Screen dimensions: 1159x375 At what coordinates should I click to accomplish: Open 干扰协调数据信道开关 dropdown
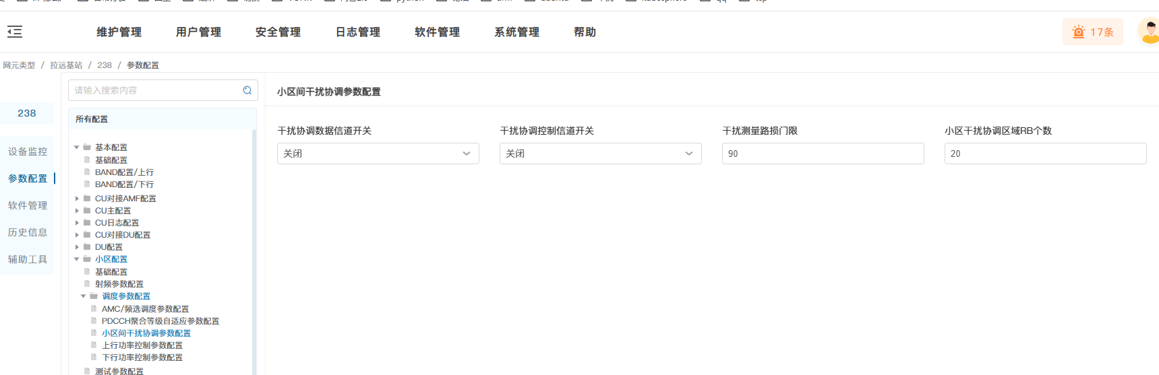[378, 154]
